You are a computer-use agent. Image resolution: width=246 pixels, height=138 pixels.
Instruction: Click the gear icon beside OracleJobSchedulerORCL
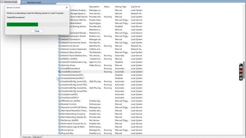[60, 75]
